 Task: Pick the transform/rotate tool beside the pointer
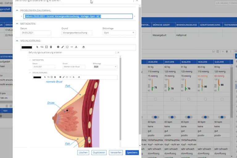point(42,47)
